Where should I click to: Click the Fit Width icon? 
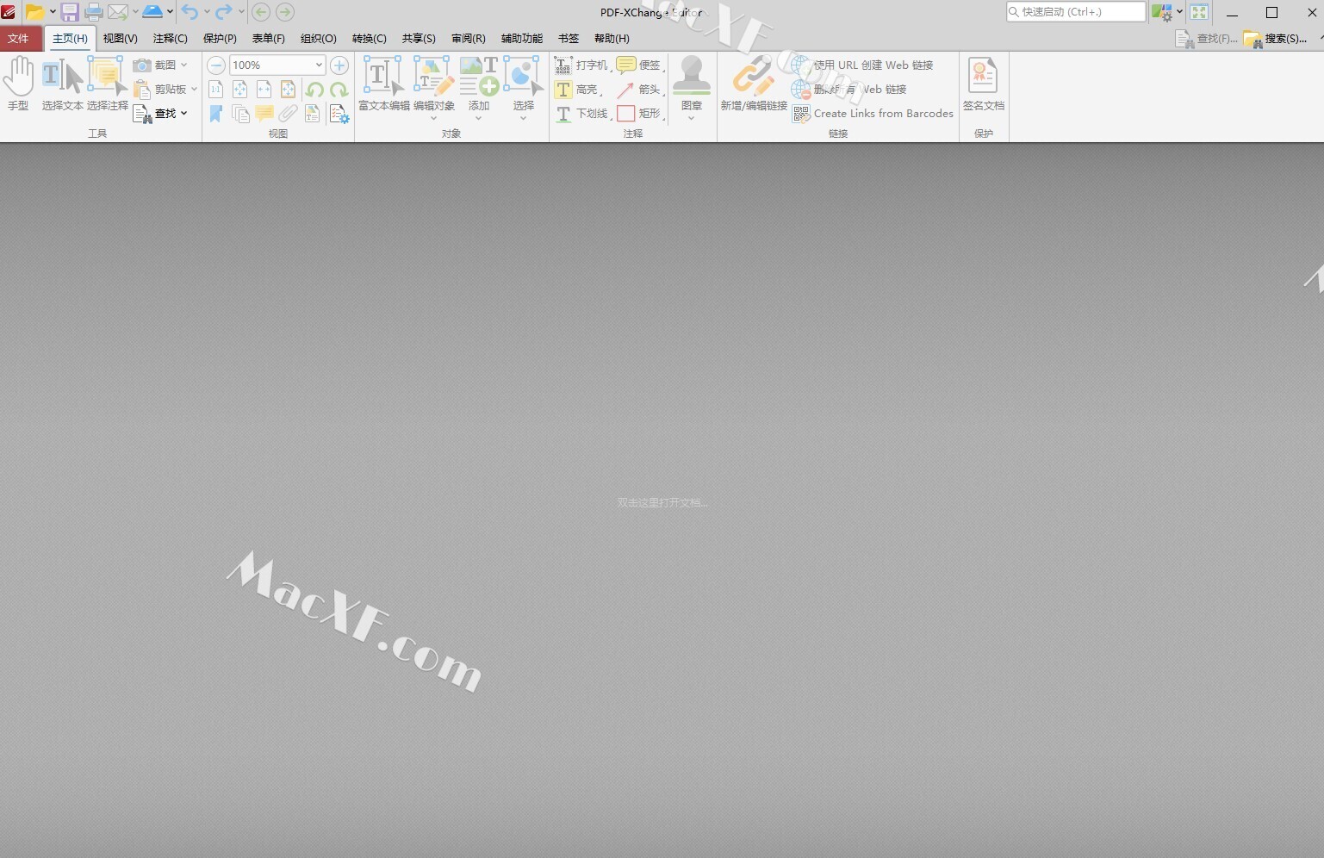pos(264,89)
